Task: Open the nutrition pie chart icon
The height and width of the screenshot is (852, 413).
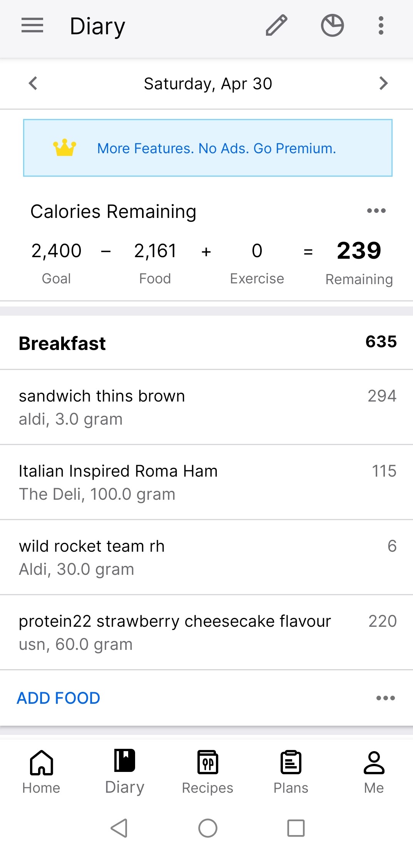Action: click(332, 26)
